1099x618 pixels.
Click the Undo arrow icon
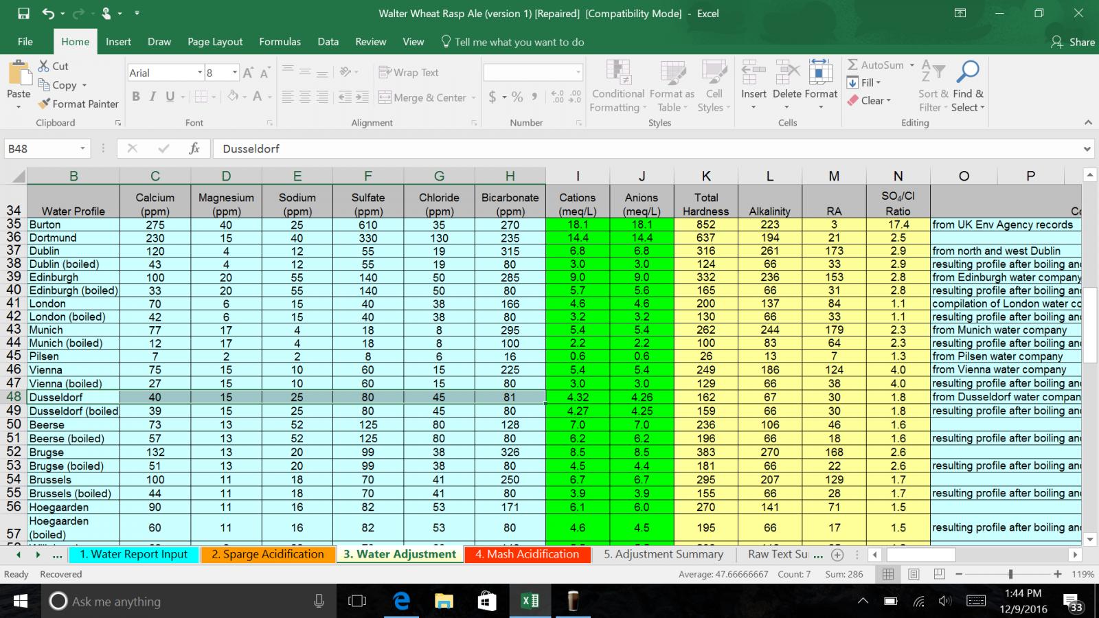tap(48, 13)
